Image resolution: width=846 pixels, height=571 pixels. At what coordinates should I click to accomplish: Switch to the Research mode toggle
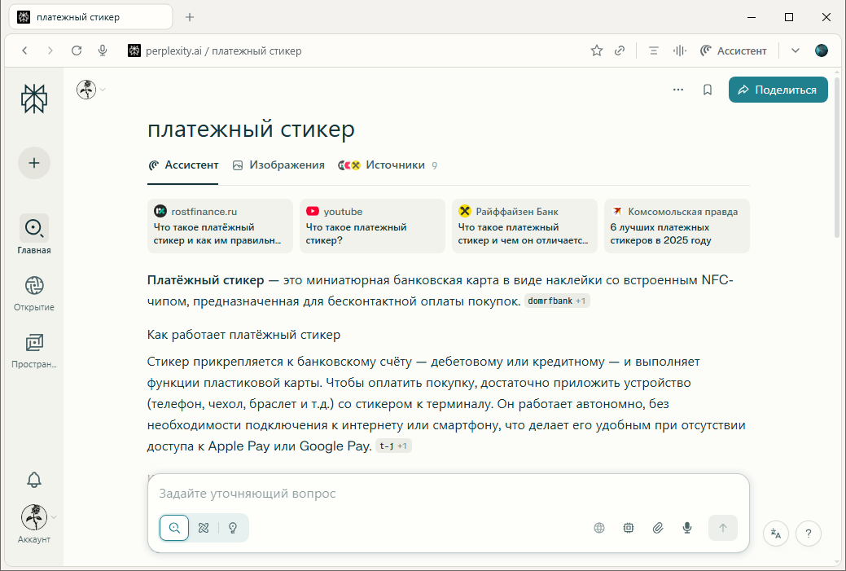pyautogui.click(x=204, y=528)
